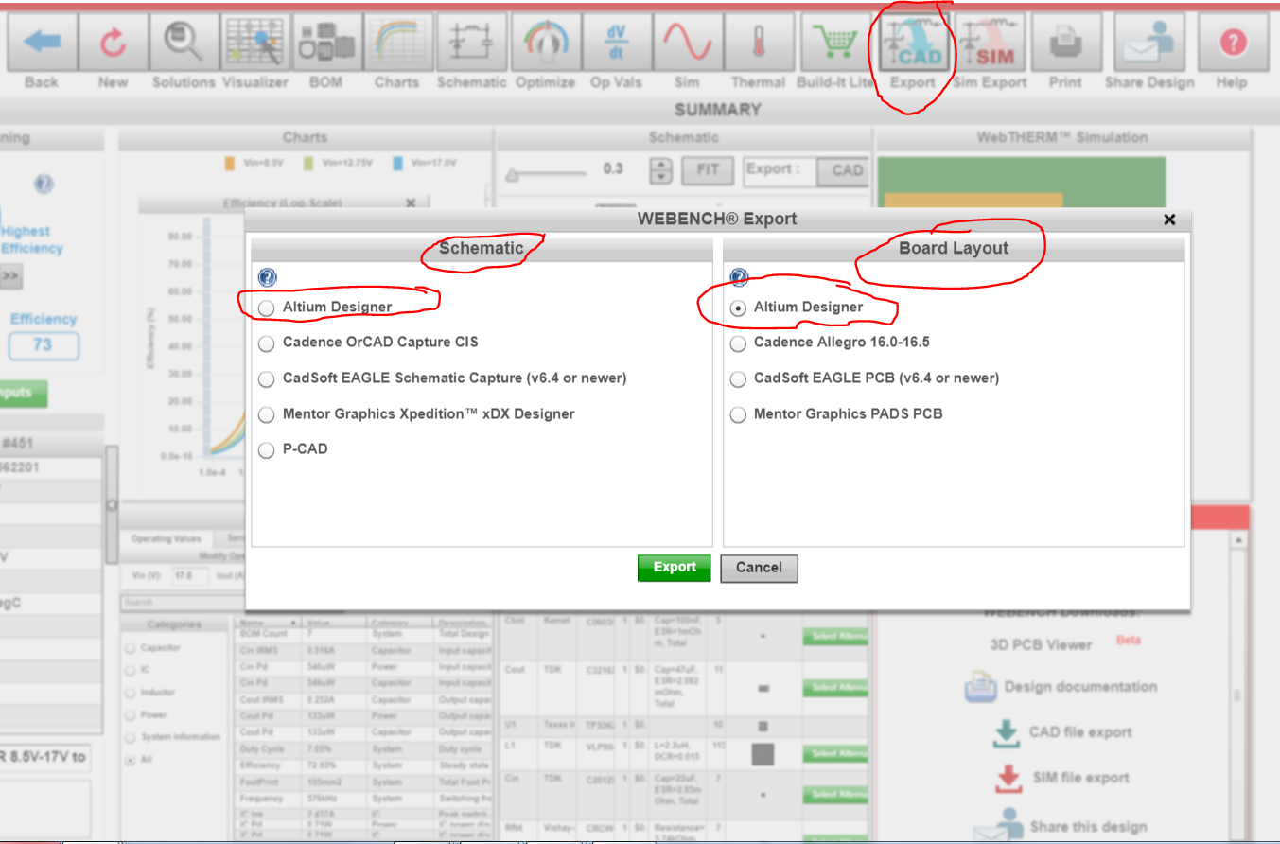Image resolution: width=1280 pixels, height=844 pixels.
Task: Close the WEBENCH Export dialog
Action: [x=1169, y=220]
